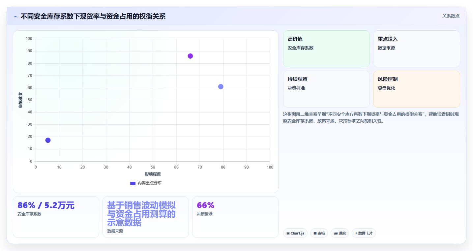Viewport: 473px width, 251px height.
Task: Open the 重点投入 quadrant card
Action: [416, 49]
